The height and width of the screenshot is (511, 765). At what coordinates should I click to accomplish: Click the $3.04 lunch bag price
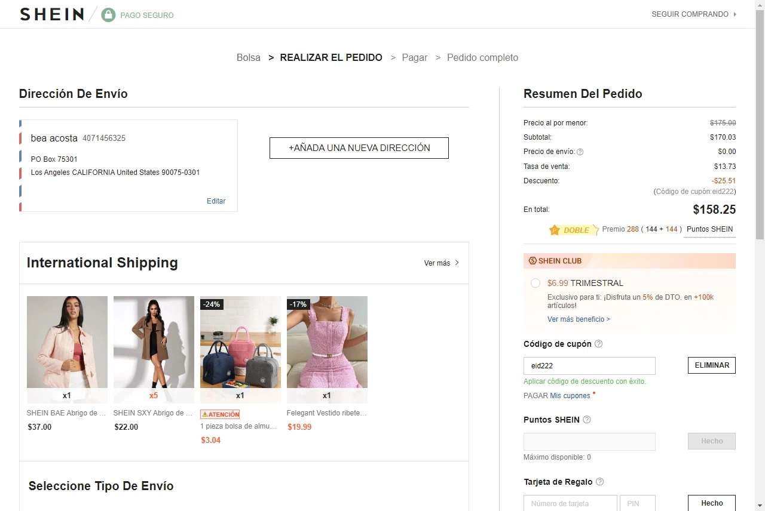(211, 441)
